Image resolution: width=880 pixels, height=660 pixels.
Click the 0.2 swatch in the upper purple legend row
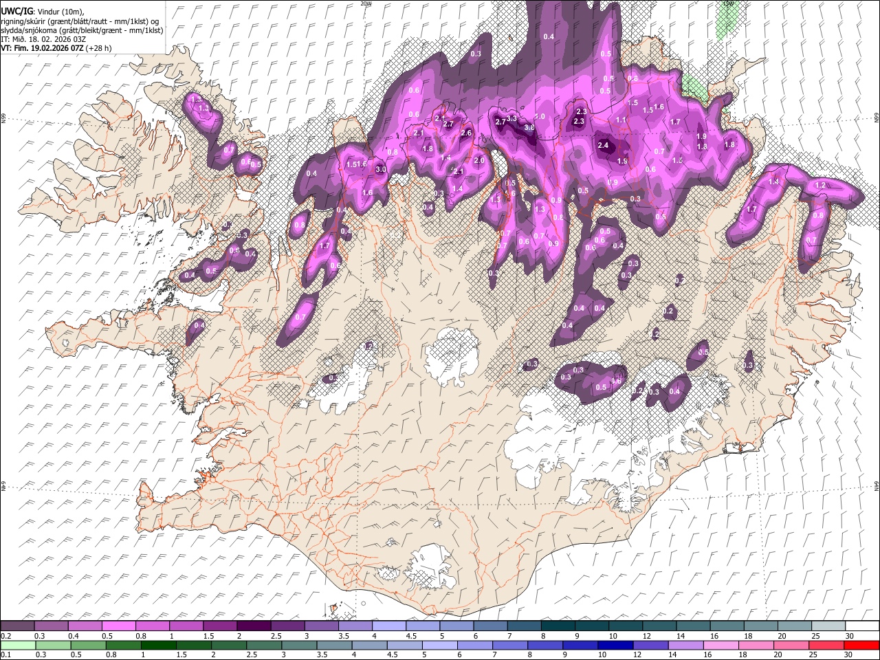pyautogui.click(x=18, y=626)
